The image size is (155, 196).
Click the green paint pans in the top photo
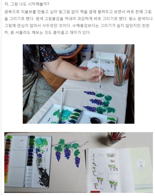coord(76,116)
